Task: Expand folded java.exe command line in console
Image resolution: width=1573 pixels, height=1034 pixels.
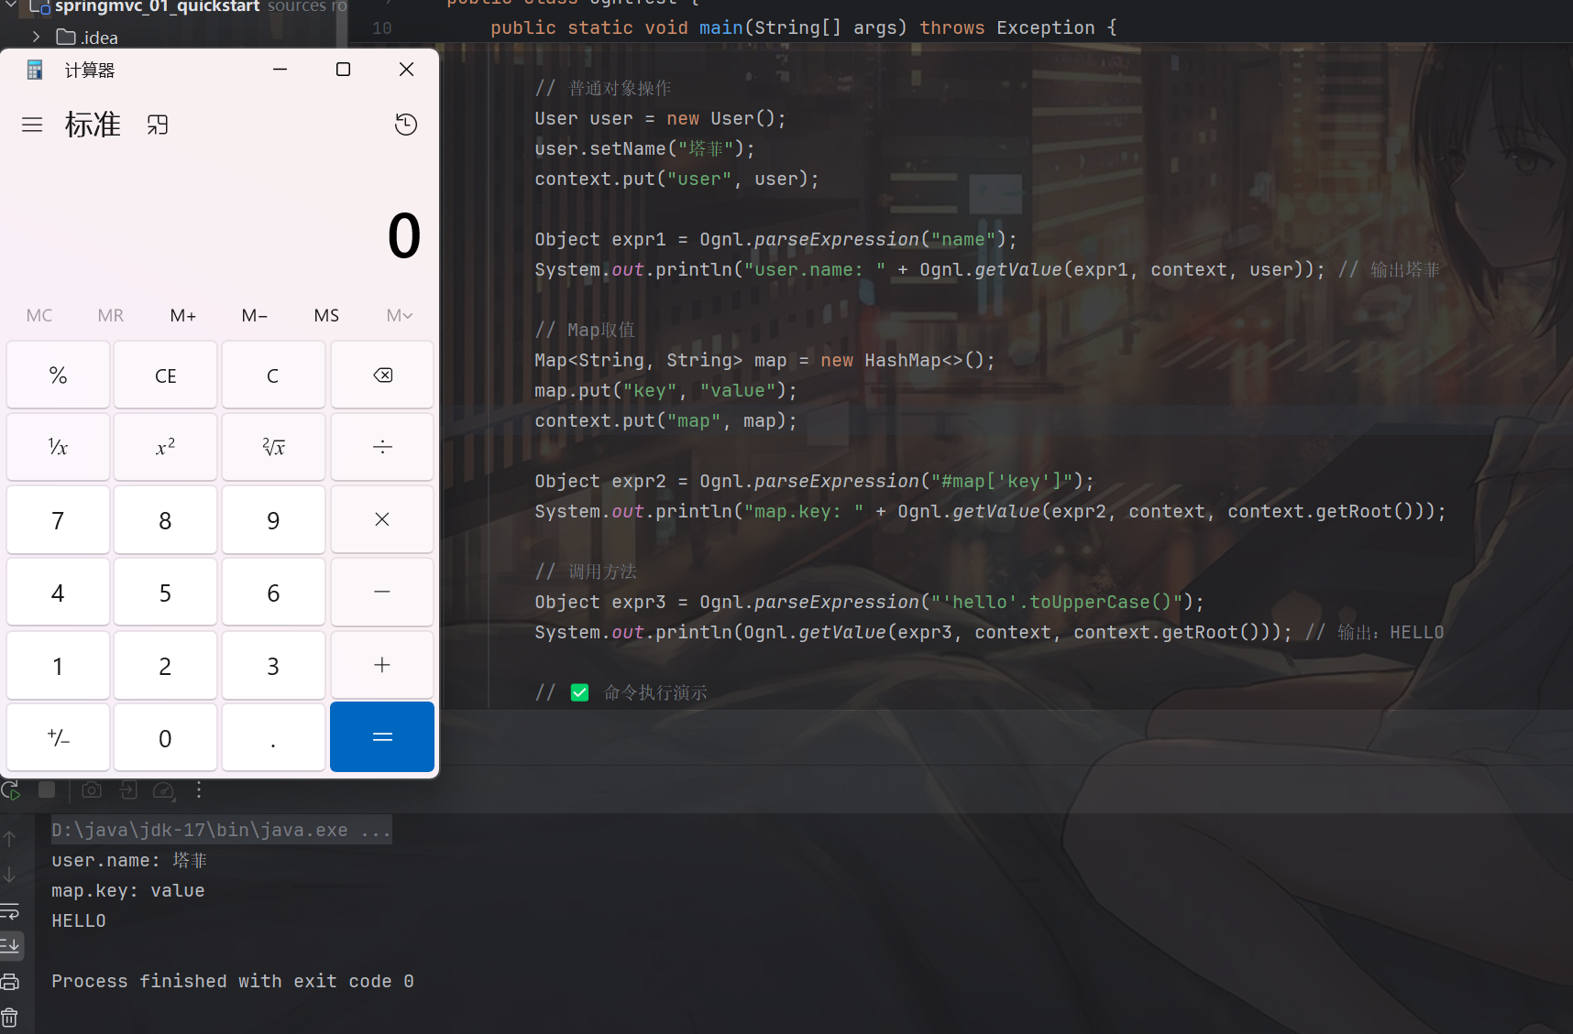Action: coord(376,830)
